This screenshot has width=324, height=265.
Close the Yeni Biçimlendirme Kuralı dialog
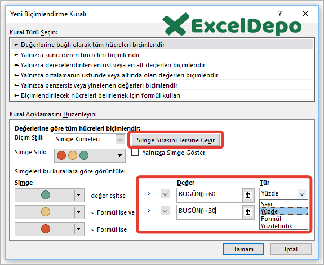click(305, 14)
